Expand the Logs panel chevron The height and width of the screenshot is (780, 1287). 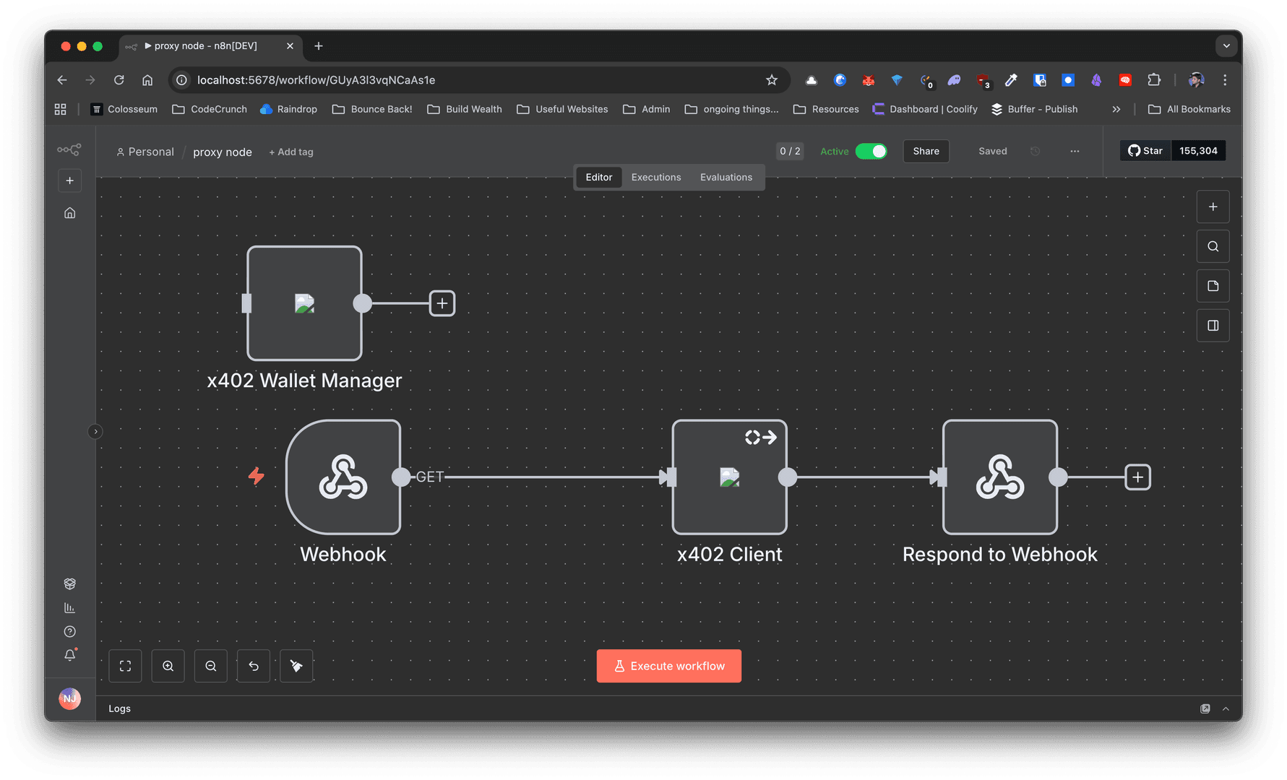1226,708
